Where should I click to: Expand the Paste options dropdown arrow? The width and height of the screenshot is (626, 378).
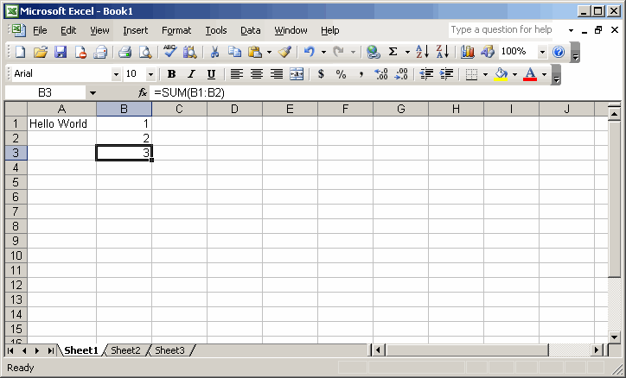point(269,52)
